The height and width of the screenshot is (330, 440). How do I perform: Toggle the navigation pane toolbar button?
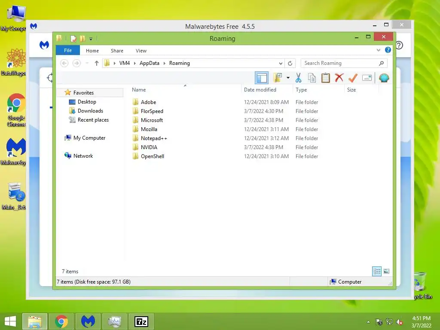pos(262,78)
